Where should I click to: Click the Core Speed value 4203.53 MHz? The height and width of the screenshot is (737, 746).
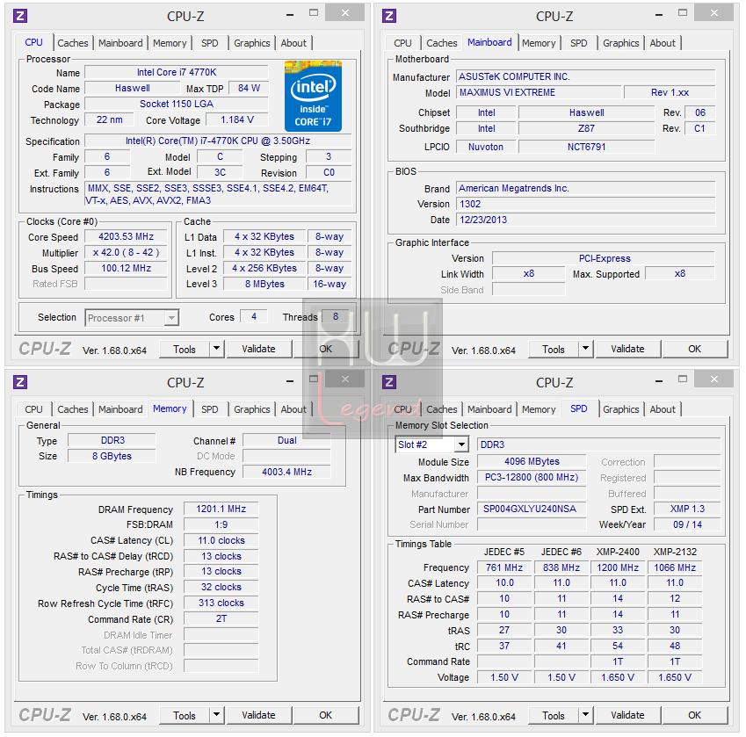(x=126, y=237)
